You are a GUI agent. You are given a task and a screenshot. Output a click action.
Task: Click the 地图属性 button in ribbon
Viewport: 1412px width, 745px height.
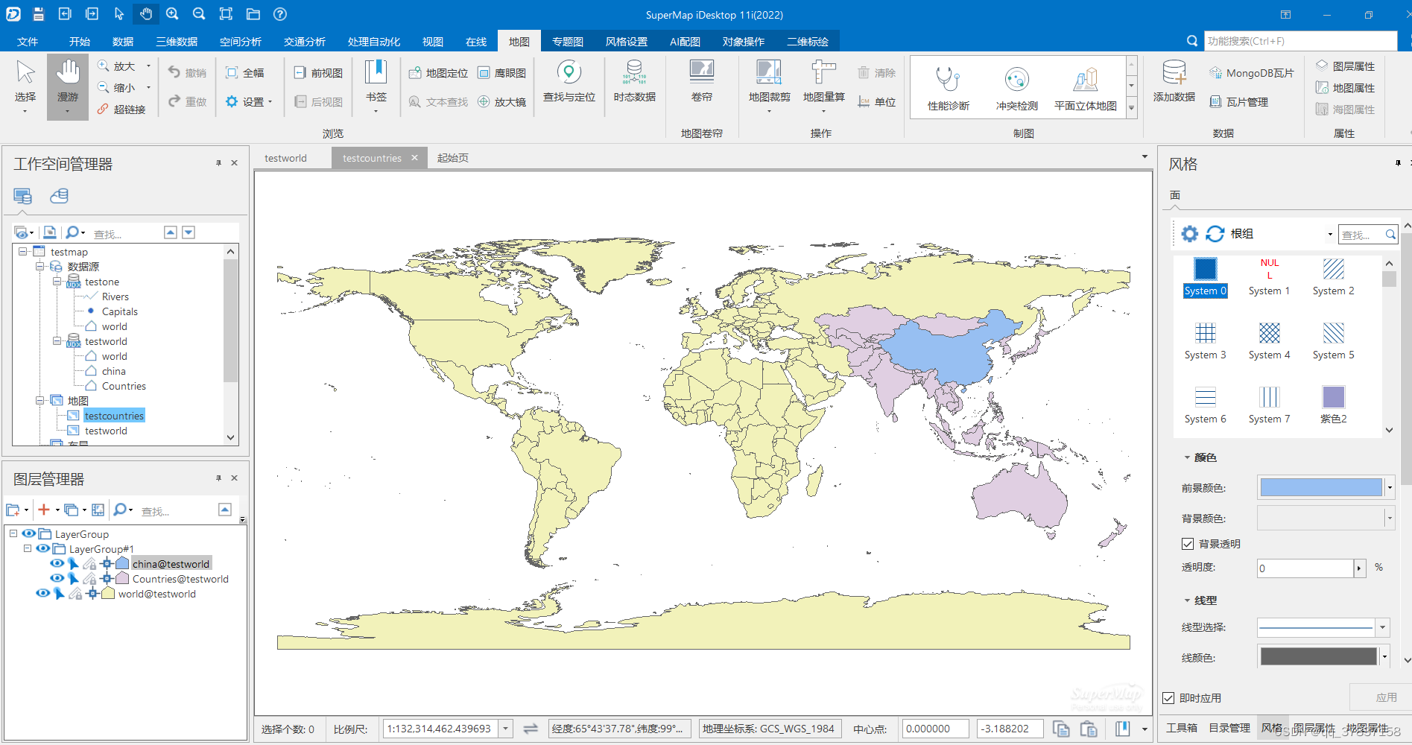tap(1346, 88)
